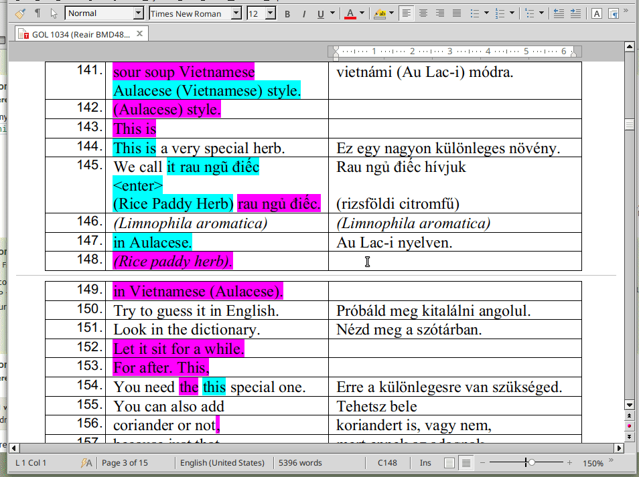Viewport: 639px width, 477px height.
Task: Click the zoom slider handle
Action: [x=530, y=463]
